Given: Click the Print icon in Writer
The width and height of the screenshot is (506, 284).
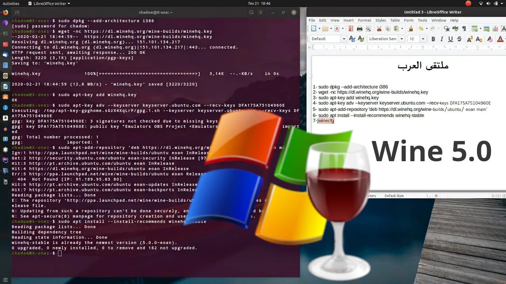Looking at the screenshot, I should point(360,29).
